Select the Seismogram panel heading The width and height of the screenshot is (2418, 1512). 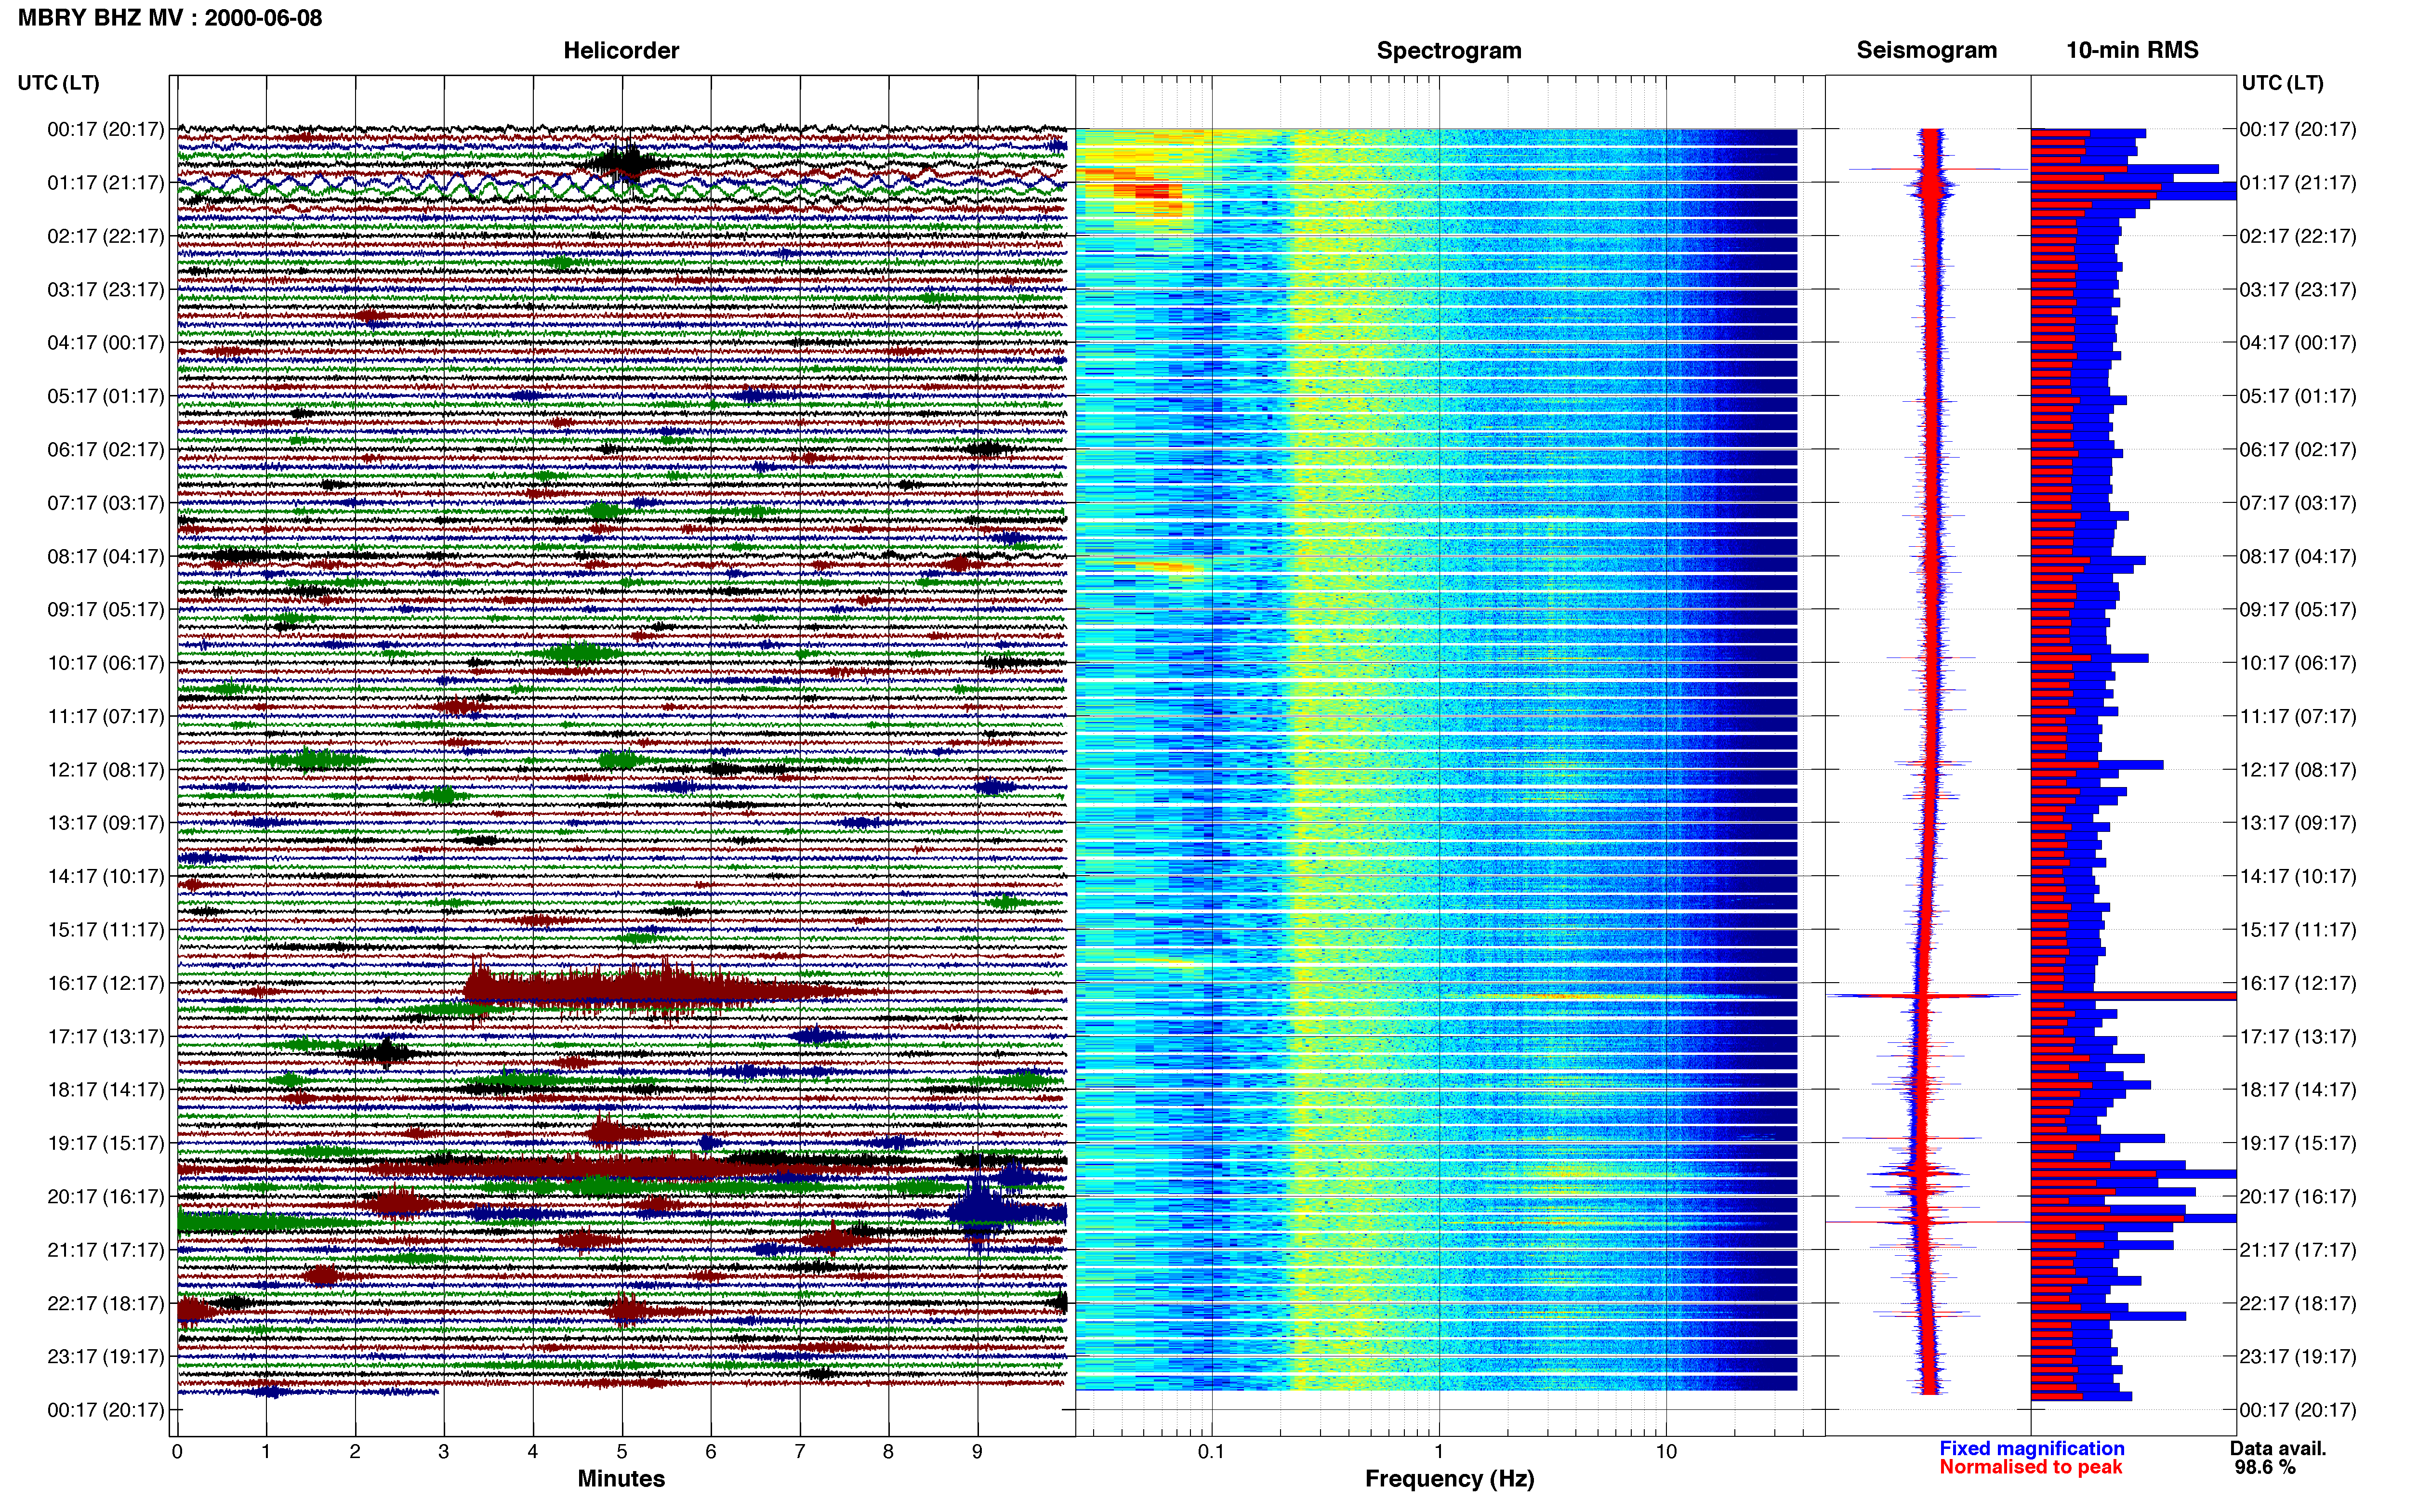coord(1927,51)
